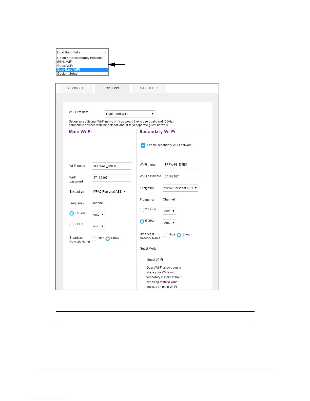
Task: Open Main Wi-Fi 5 GHz channel dropdown
Action: [98, 226]
